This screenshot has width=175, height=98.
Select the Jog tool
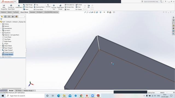[x=36, y=5]
